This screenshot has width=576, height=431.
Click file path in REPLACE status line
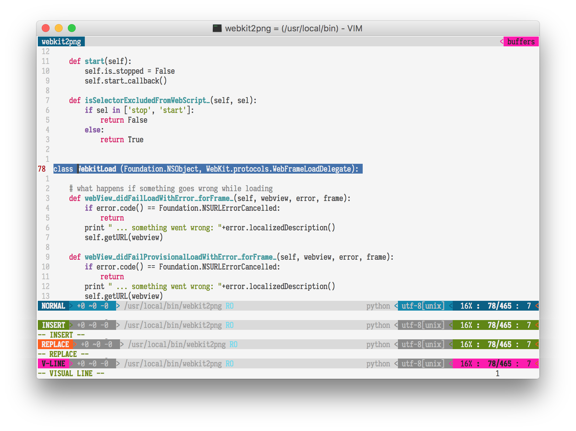[x=177, y=344]
